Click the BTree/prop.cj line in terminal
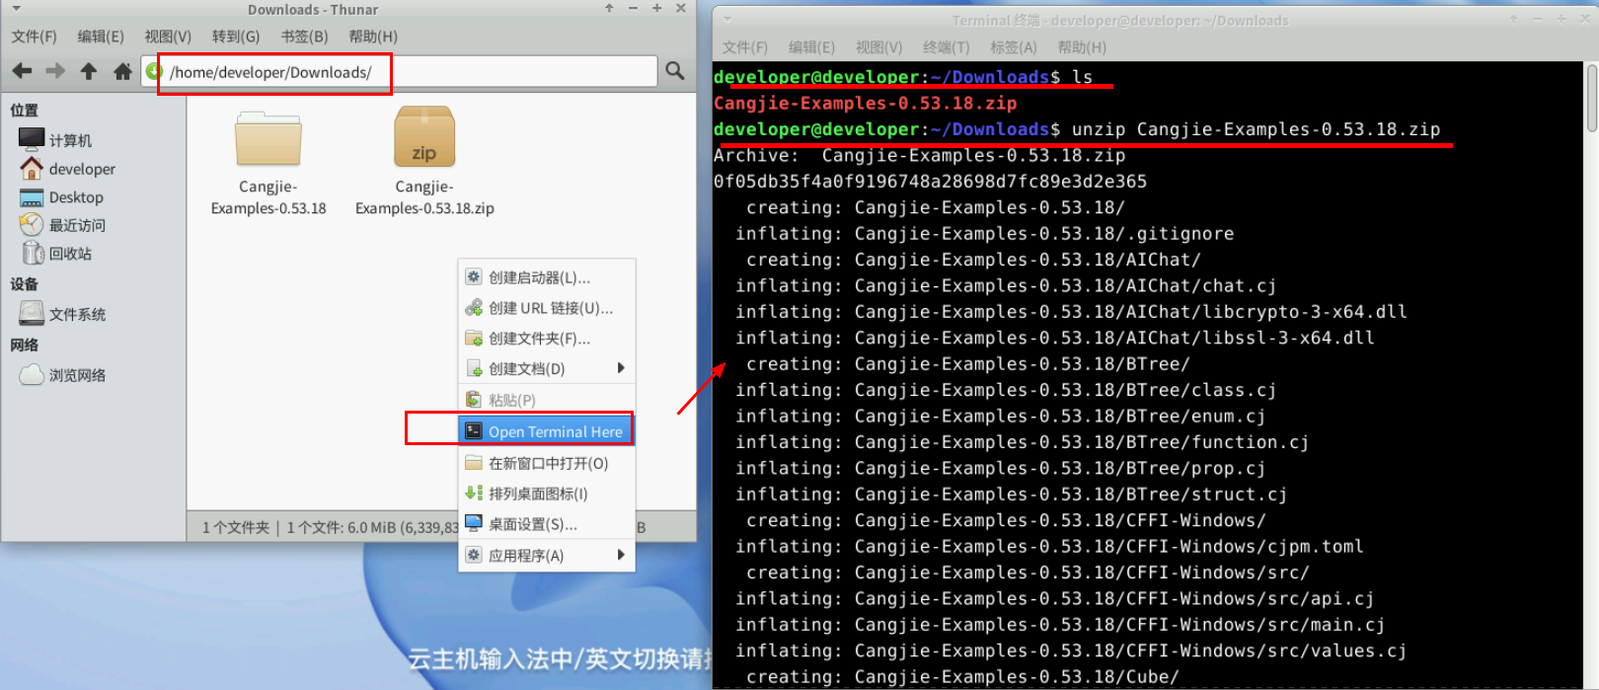This screenshot has width=1599, height=690. [x=1000, y=469]
